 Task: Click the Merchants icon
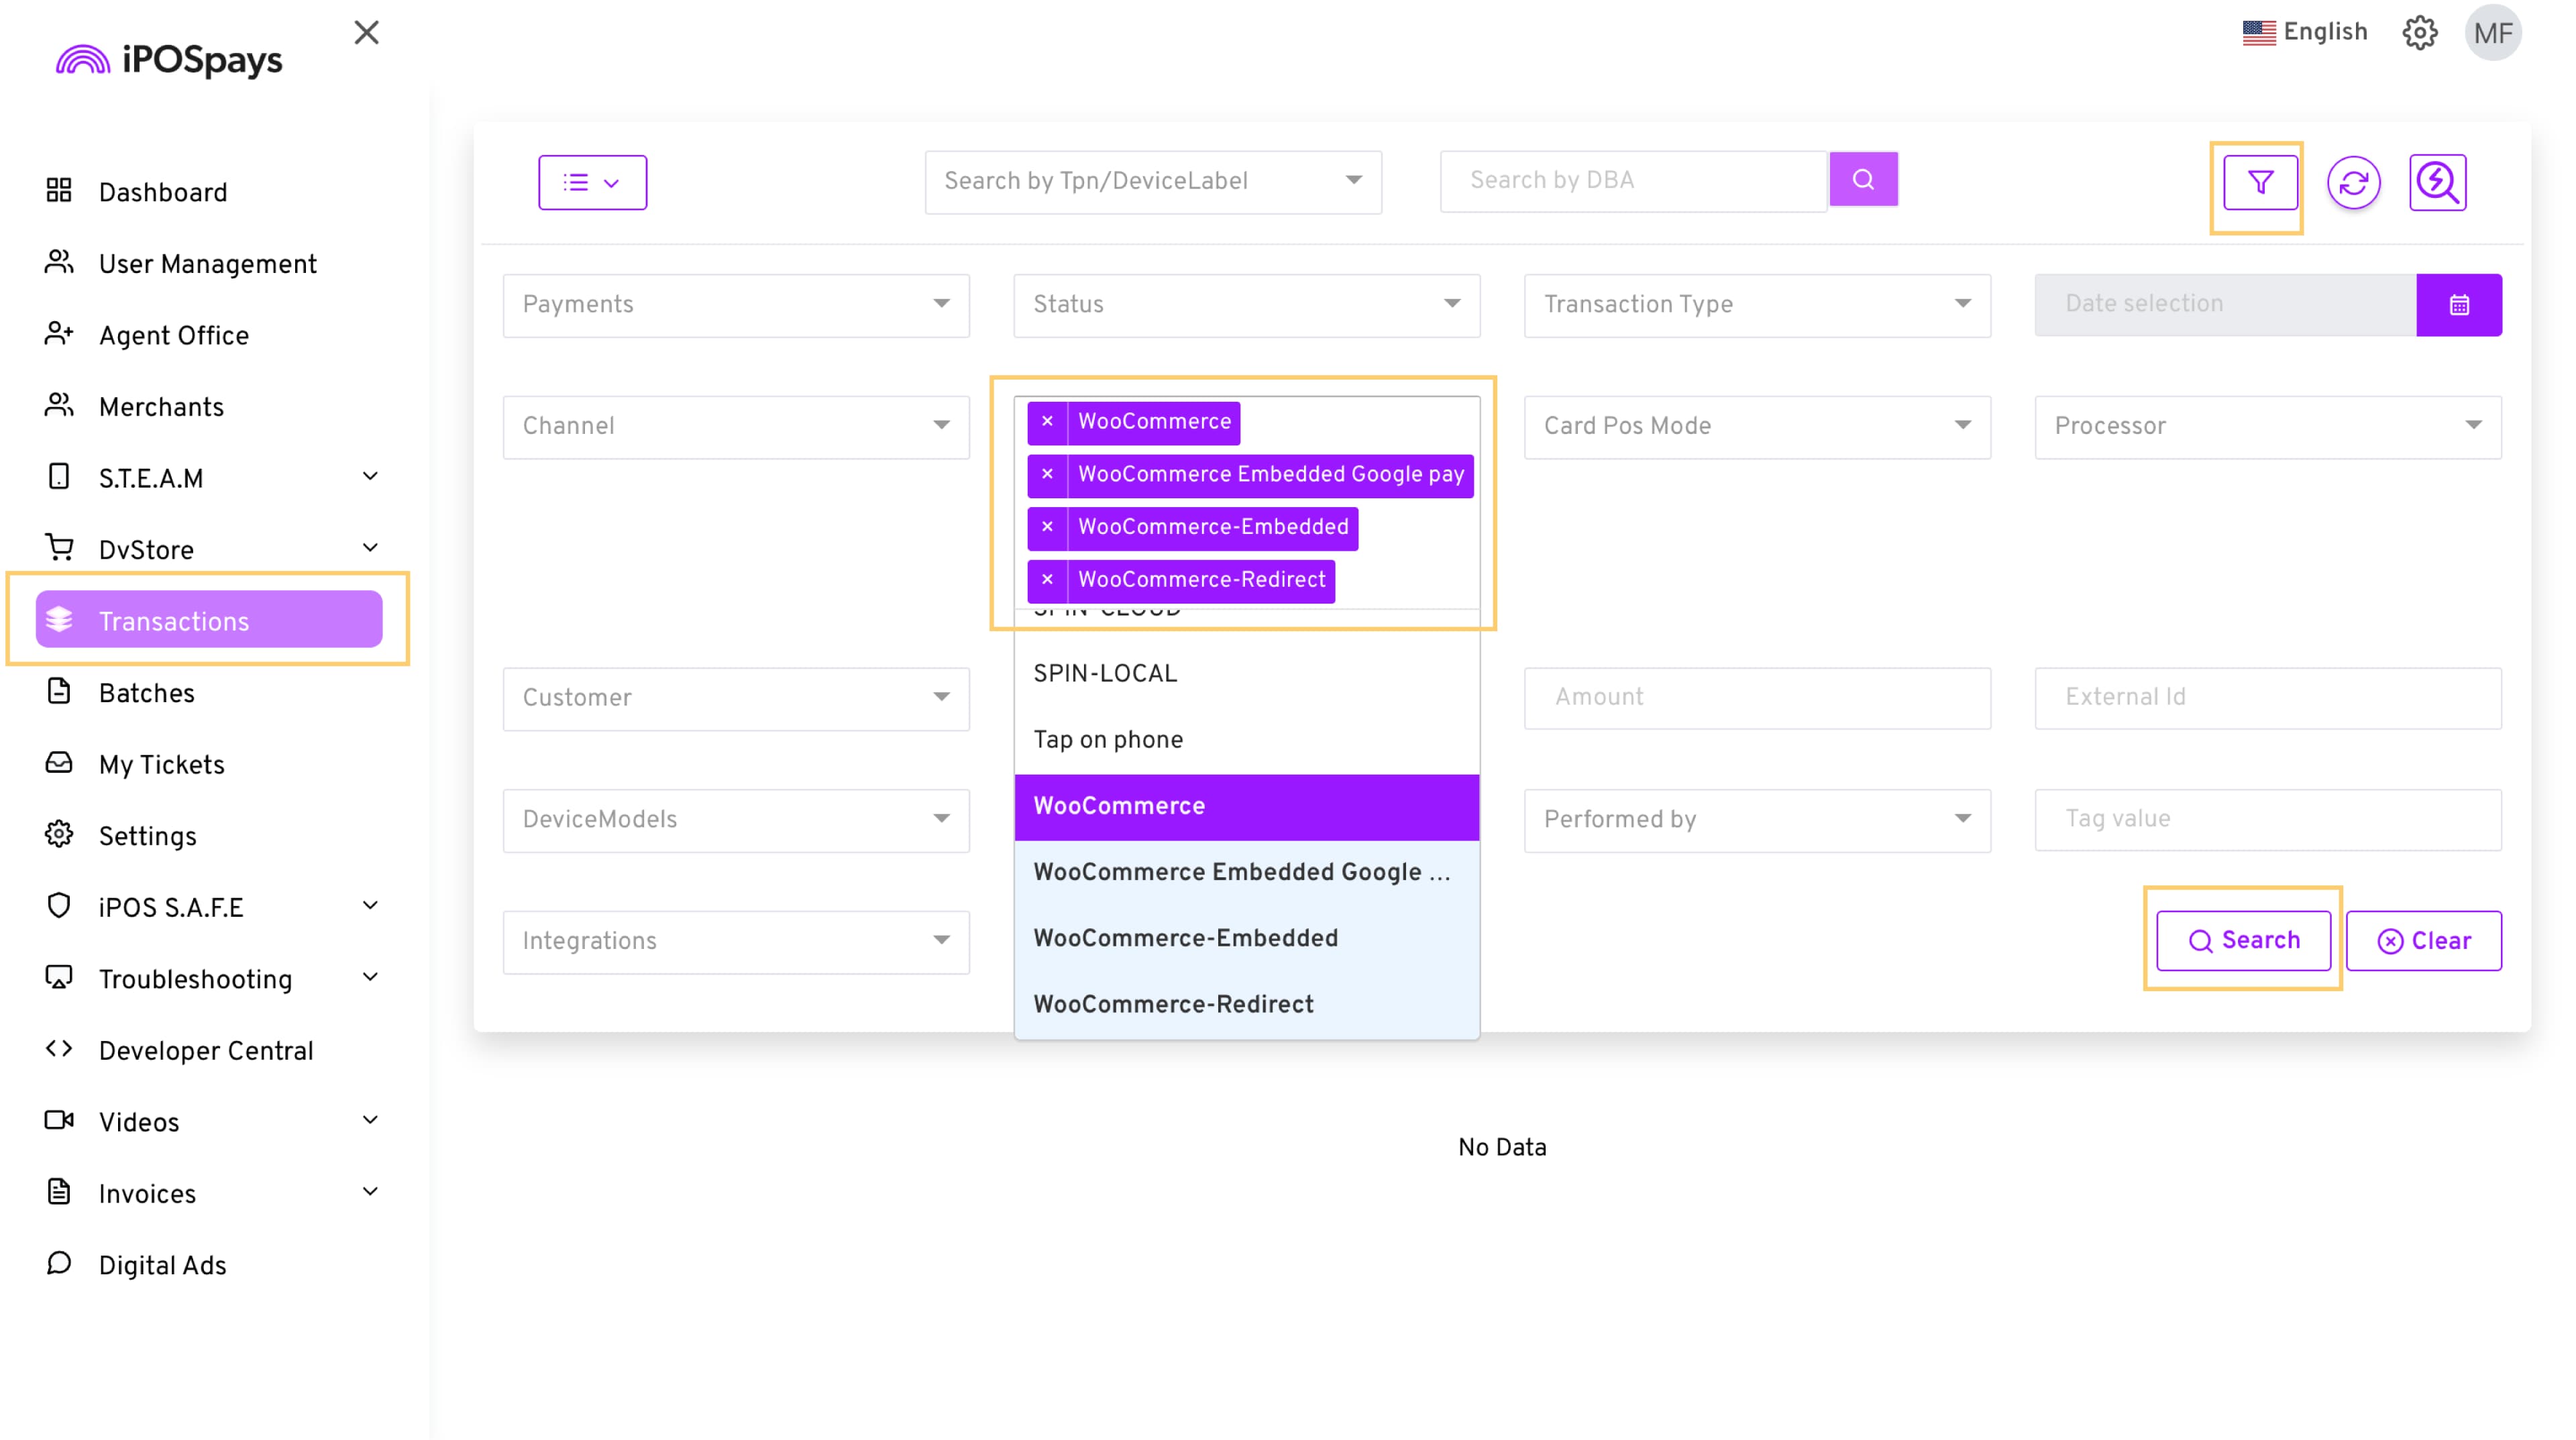pos(59,405)
